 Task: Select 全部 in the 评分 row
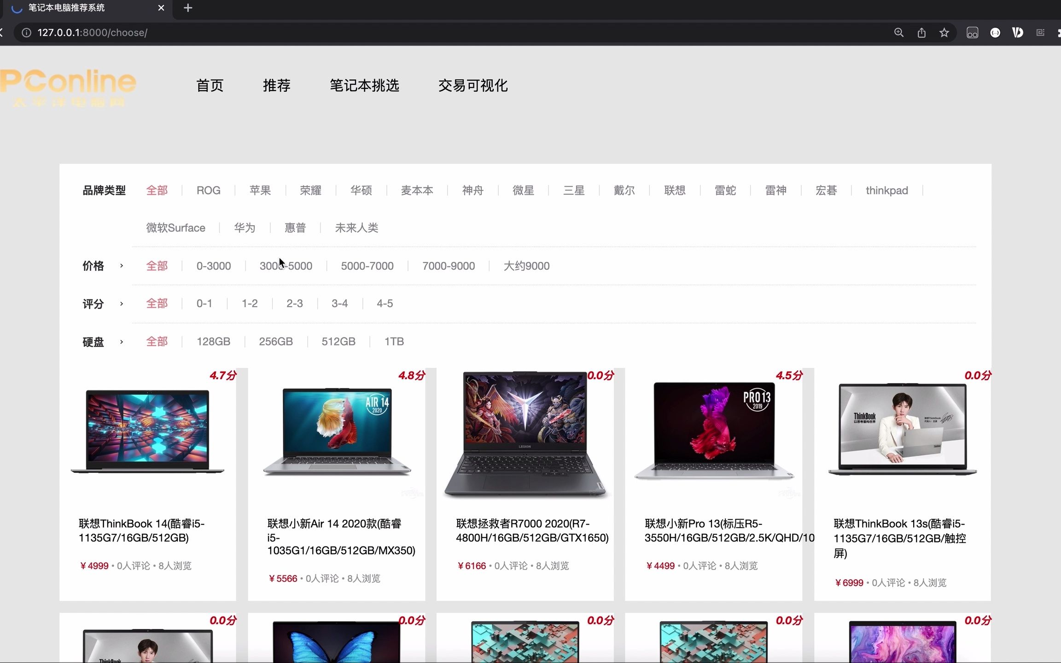coord(157,304)
